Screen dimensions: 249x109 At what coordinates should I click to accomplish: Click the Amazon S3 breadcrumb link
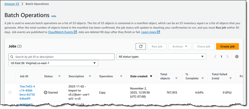tap(12, 4)
